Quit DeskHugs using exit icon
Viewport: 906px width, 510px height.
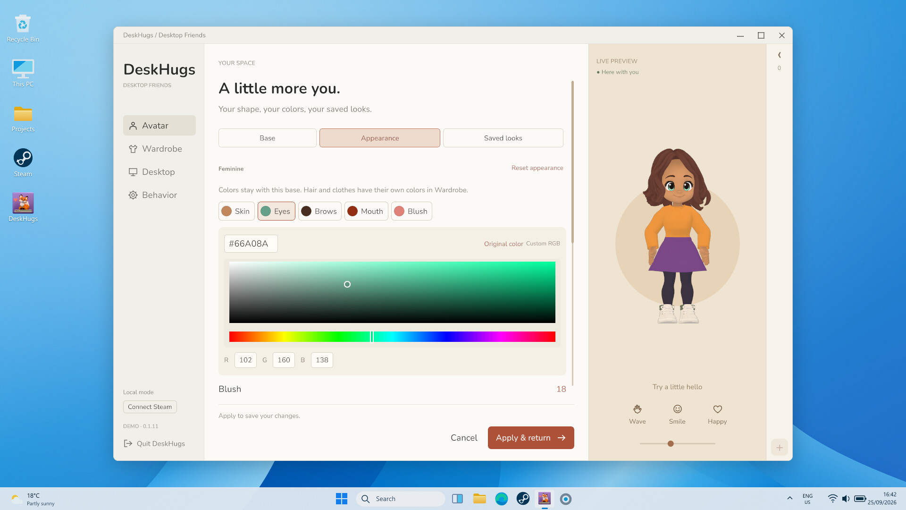tap(154, 443)
